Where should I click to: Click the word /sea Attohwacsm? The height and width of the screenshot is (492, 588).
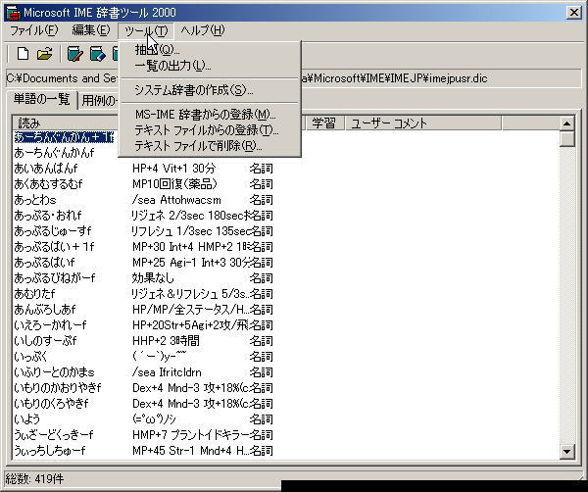pyautogui.click(x=176, y=200)
